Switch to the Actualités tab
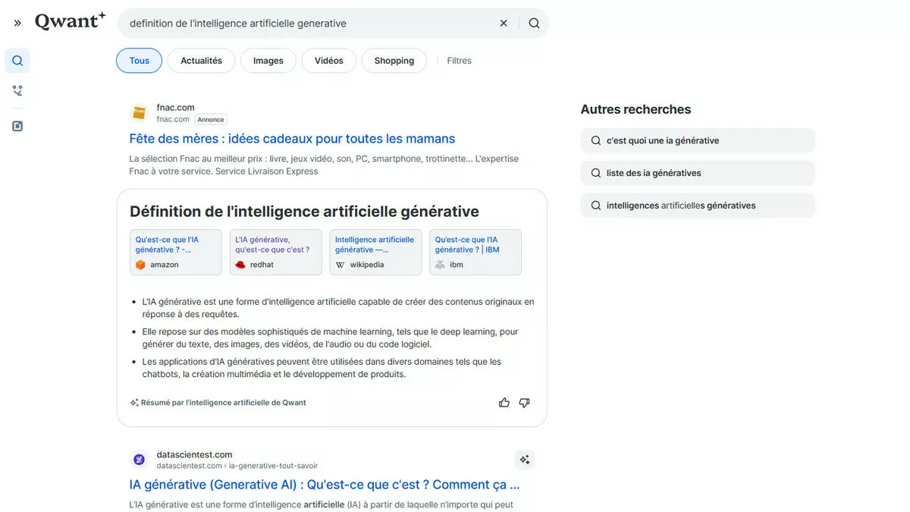The width and height of the screenshot is (910, 512). 200,60
